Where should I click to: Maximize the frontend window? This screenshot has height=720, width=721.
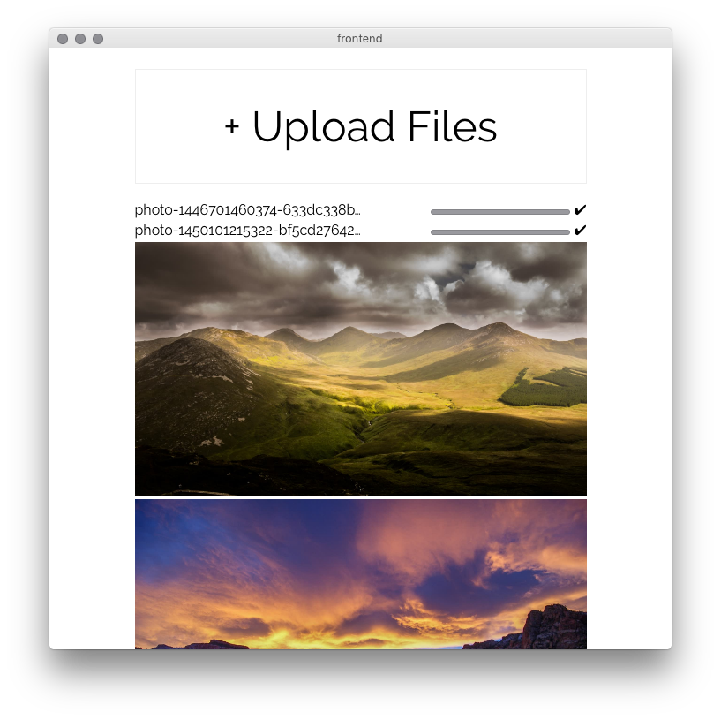pos(97,39)
